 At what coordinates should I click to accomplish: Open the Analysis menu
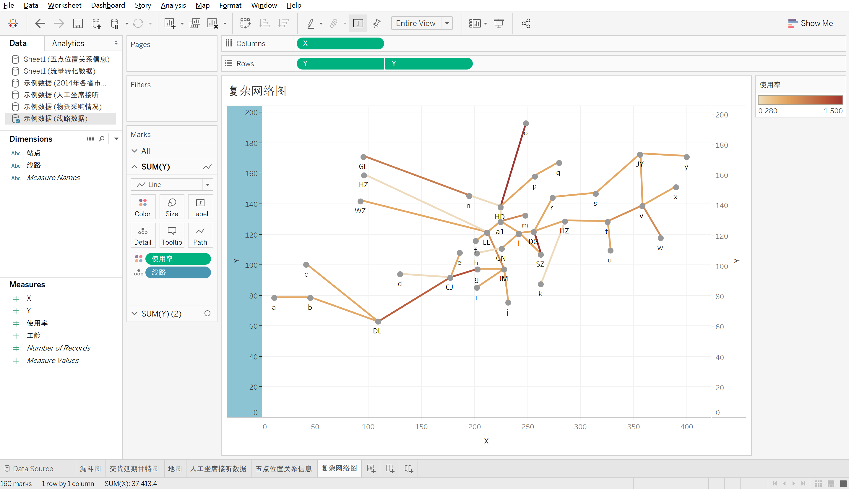173,5
